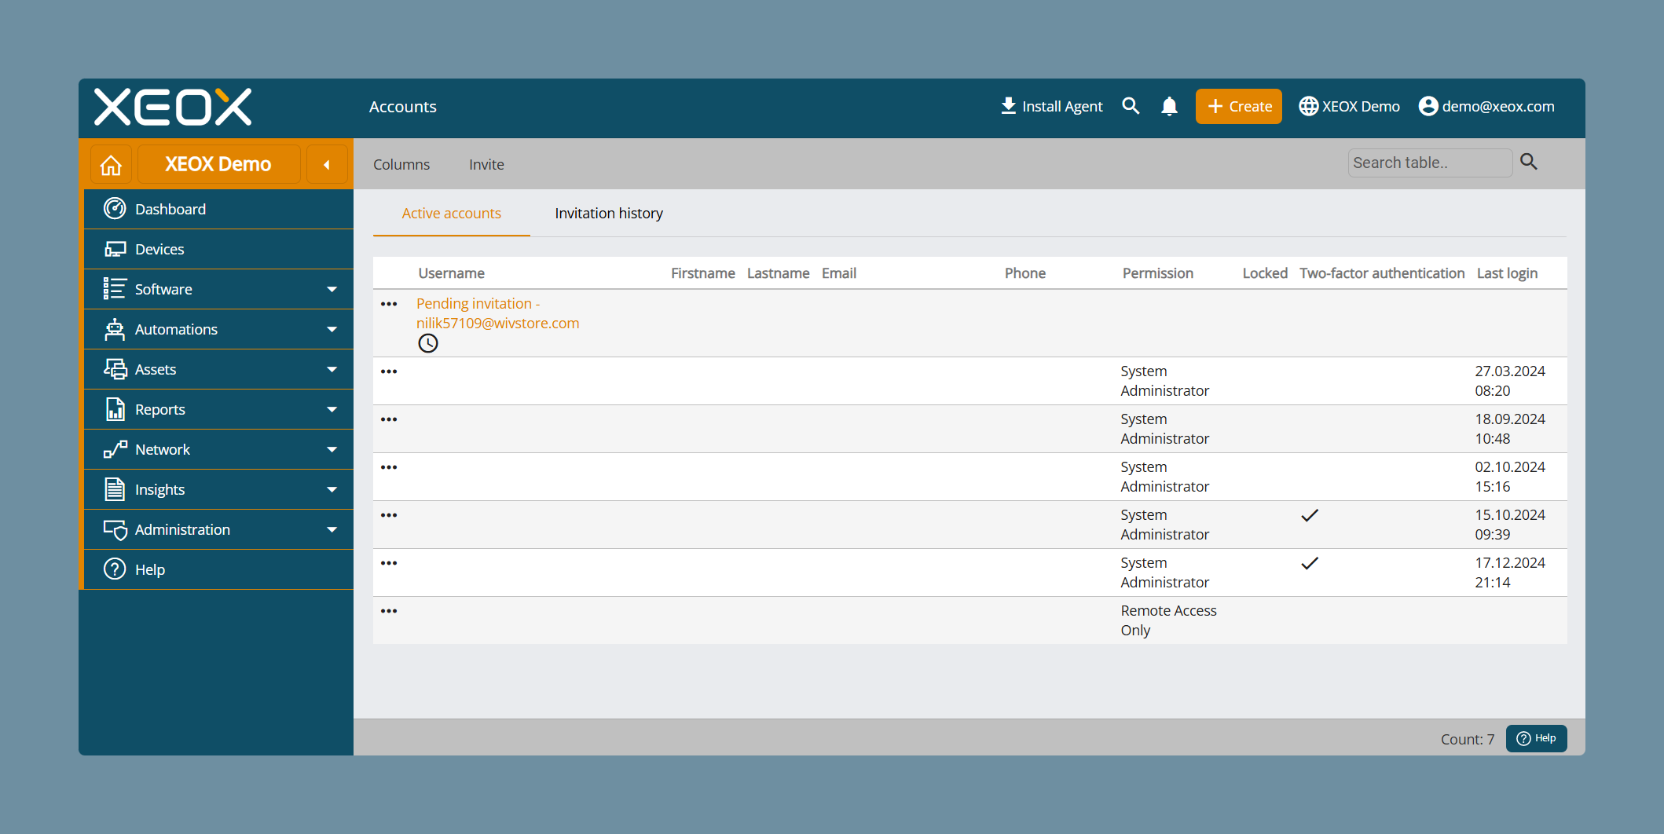Open row menu for the pending invitation
Image resolution: width=1664 pixels, height=834 pixels.
[x=389, y=304]
